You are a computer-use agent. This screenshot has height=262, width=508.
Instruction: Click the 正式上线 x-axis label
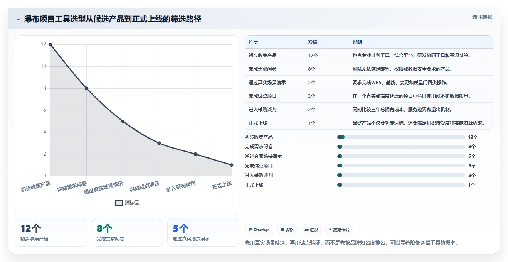(222, 185)
